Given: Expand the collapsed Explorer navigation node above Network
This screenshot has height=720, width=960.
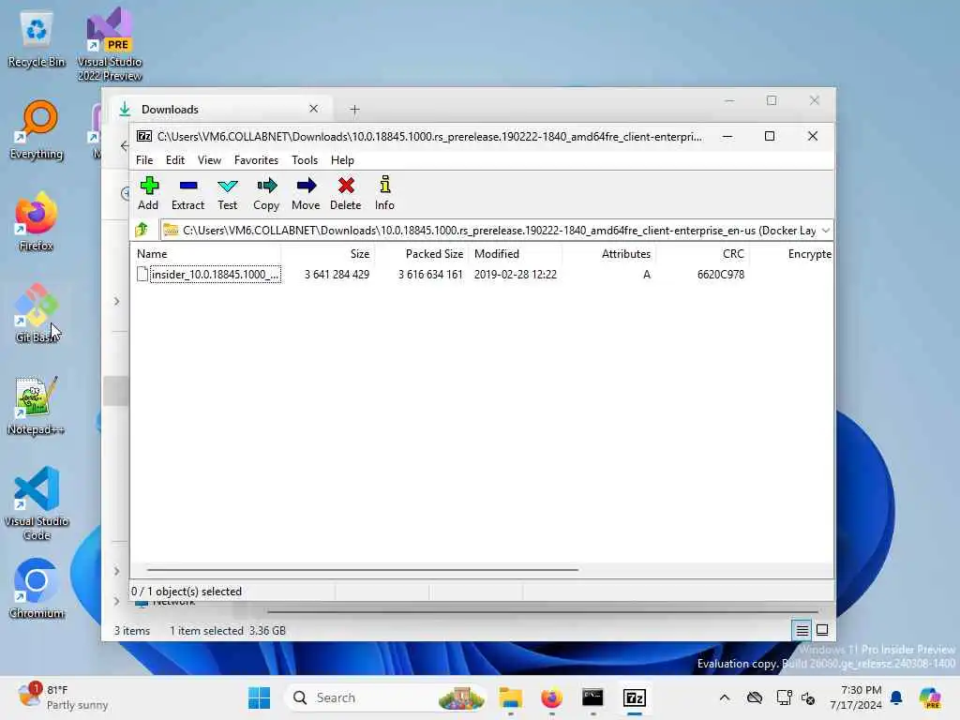Looking at the screenshot, I should [116, 571].
